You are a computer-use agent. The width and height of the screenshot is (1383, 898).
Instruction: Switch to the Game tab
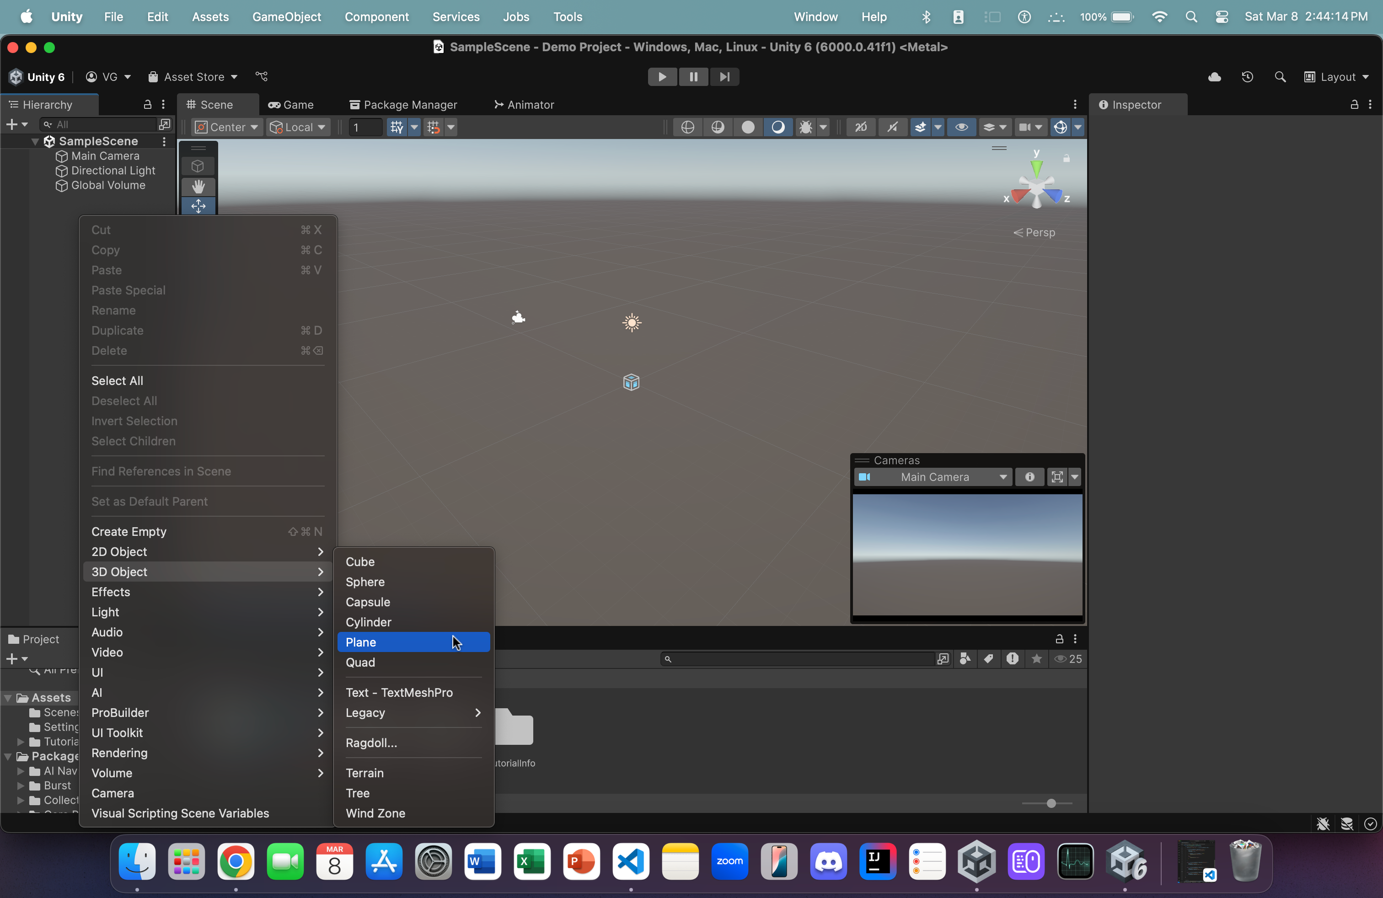pyautogui.click(x=291, y=105)
